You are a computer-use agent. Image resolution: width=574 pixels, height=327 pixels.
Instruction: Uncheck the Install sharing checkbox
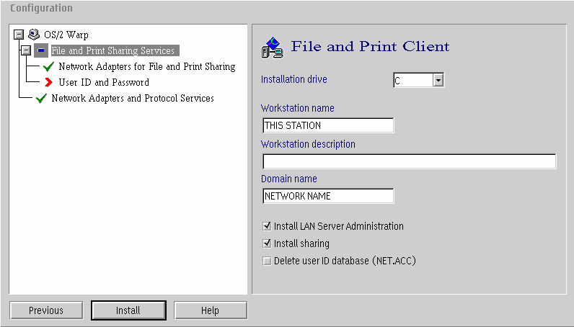(x=267, y=243)
